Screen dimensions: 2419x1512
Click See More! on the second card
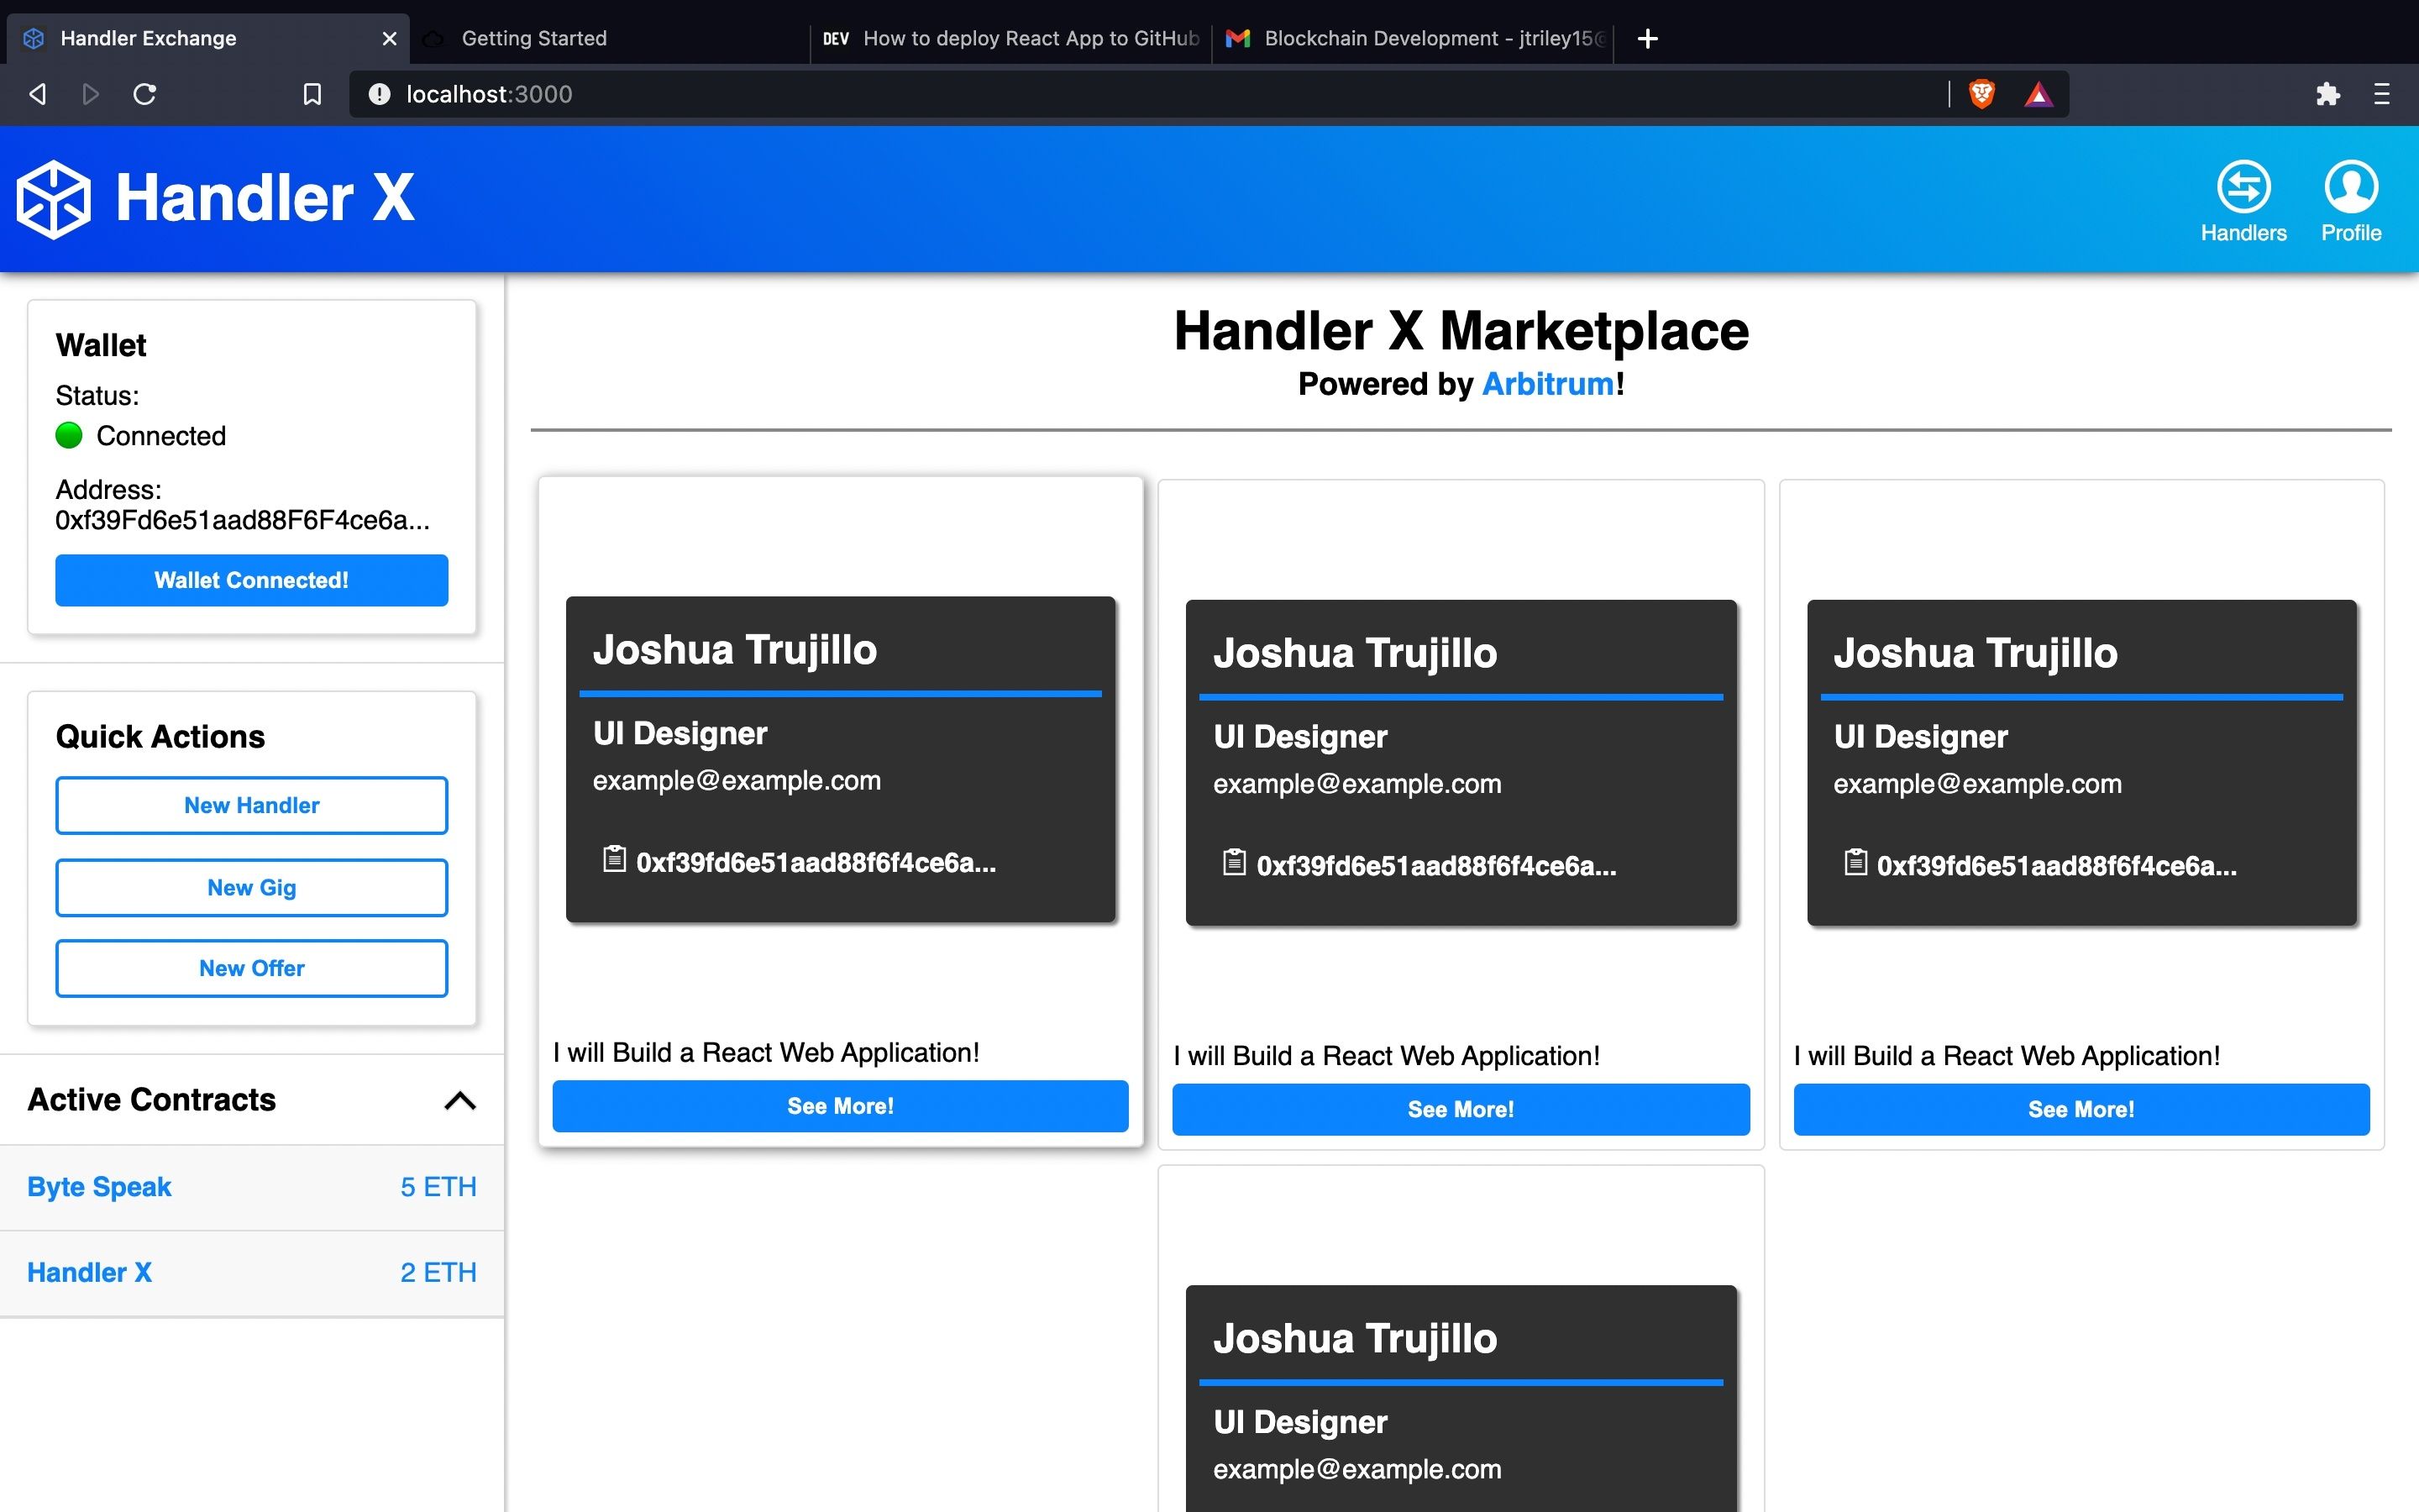pyautogui.click(x=1461, y=1109)
